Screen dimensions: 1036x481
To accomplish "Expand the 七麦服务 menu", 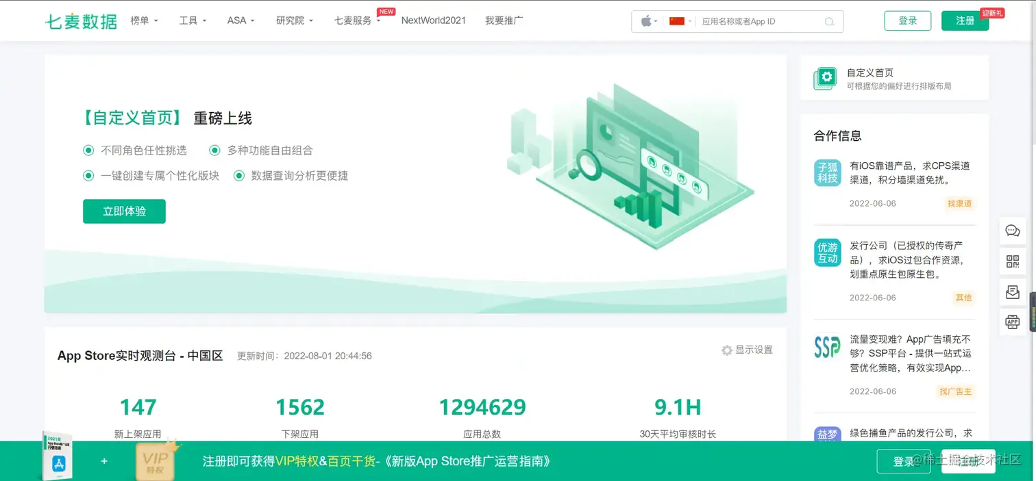I will click(x=357, y=21).
